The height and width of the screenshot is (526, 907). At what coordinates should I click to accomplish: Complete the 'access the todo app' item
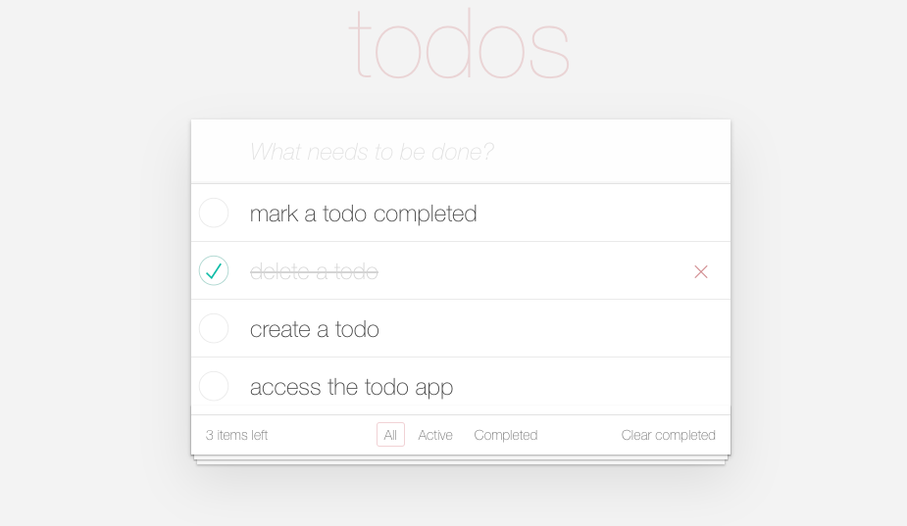[x=214, y=386]
